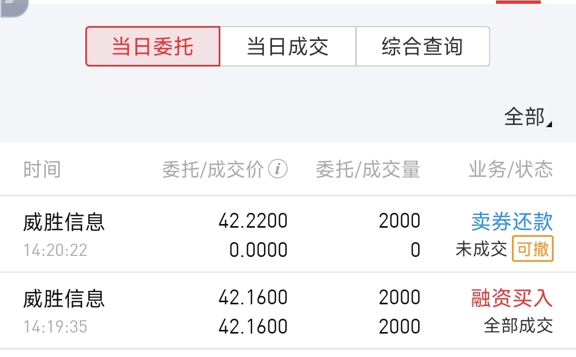Tap the 委托/成交价 column header
The image size is (576, 357).
coord(213,170)
